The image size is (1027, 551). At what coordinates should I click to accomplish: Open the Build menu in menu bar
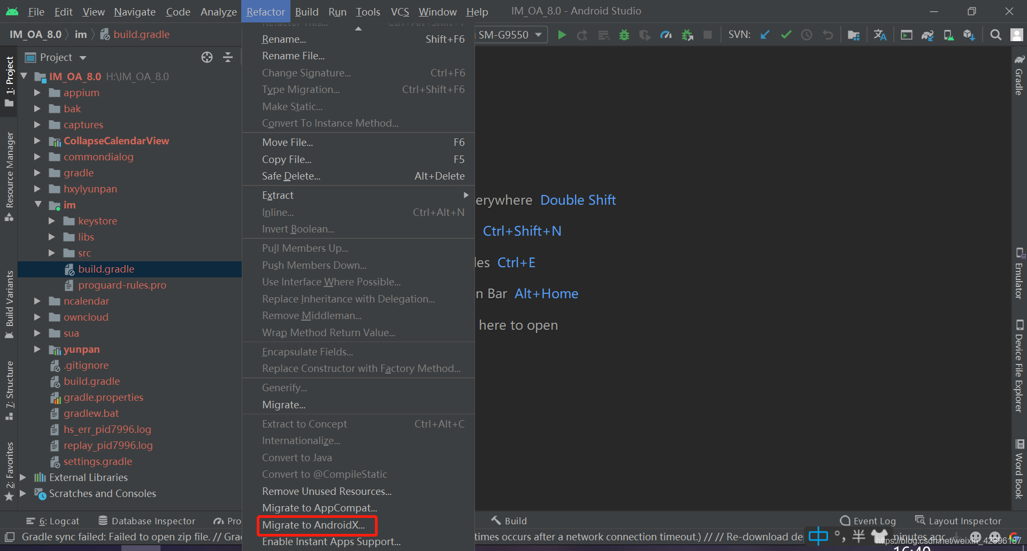click(x=306, y=11)
